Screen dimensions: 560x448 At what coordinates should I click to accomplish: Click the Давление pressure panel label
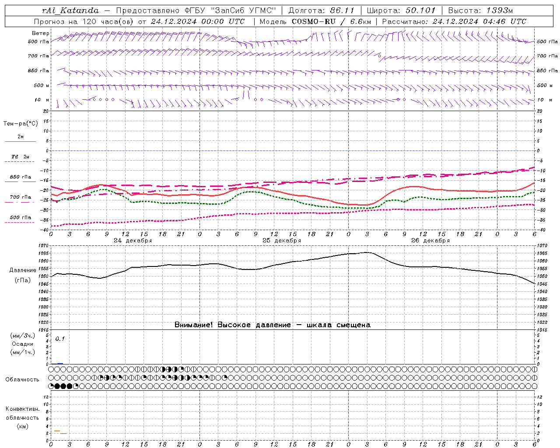pyautogui.click(x=23, y=270)
